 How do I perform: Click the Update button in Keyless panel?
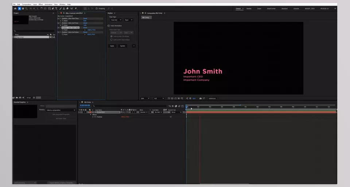(122, 46)
